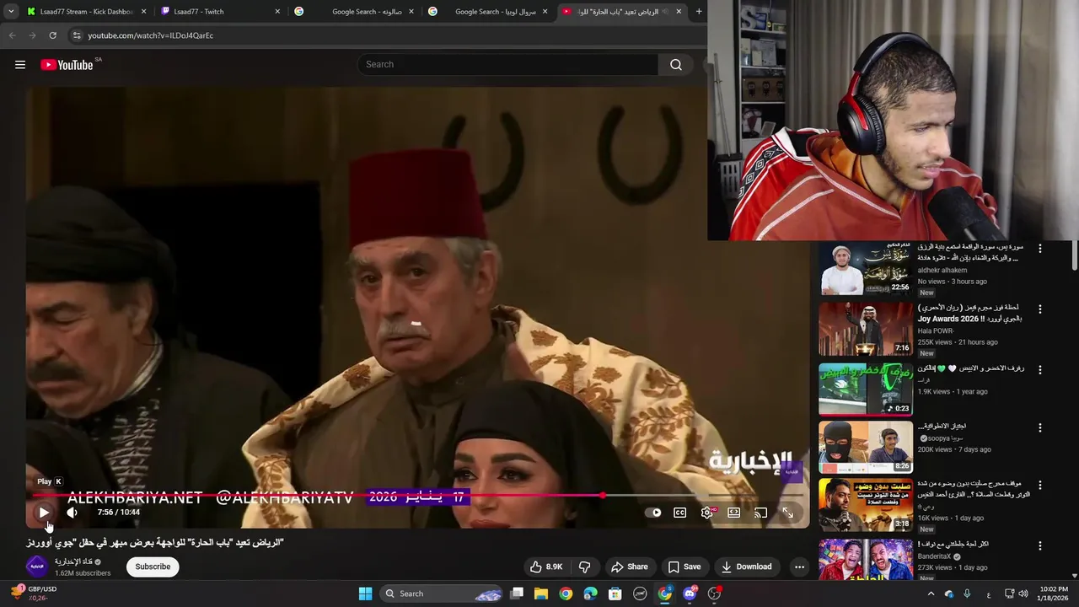Open Joy Awards 2026 video thumbnail
The width and height of the screenshot is (1079, 607).
pyautogui.click(x=866, y=329)
